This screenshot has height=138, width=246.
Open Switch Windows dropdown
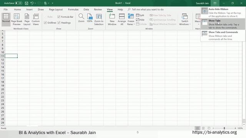pos(184,19)
